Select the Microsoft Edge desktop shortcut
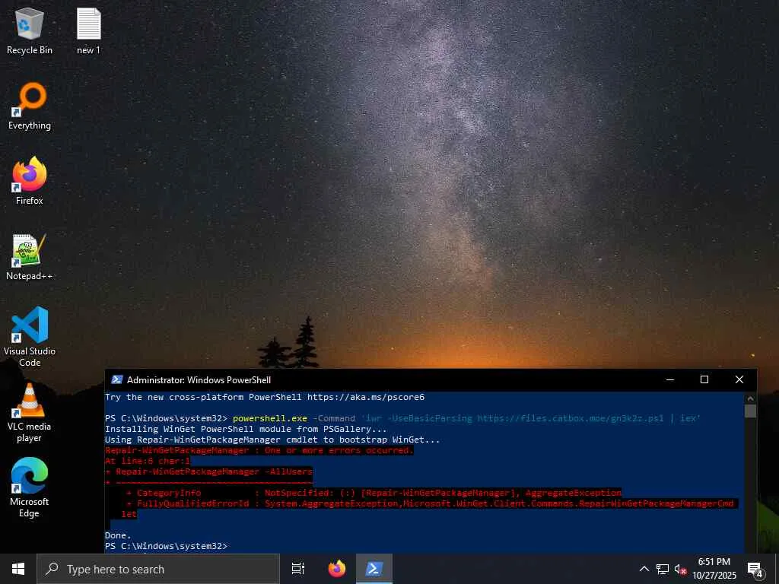 [30, 487]
